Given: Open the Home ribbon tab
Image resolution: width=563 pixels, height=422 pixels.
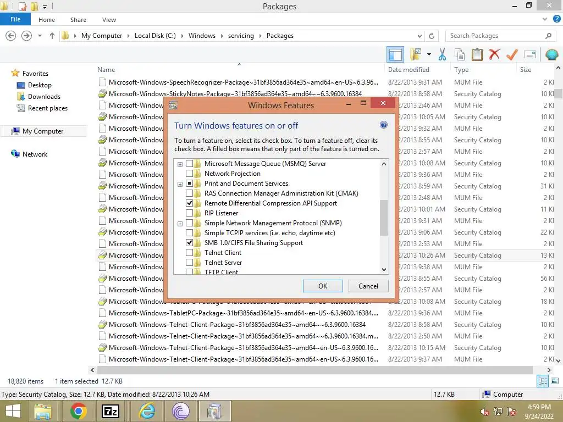Looking at the screenshot, I should (47, 20).
